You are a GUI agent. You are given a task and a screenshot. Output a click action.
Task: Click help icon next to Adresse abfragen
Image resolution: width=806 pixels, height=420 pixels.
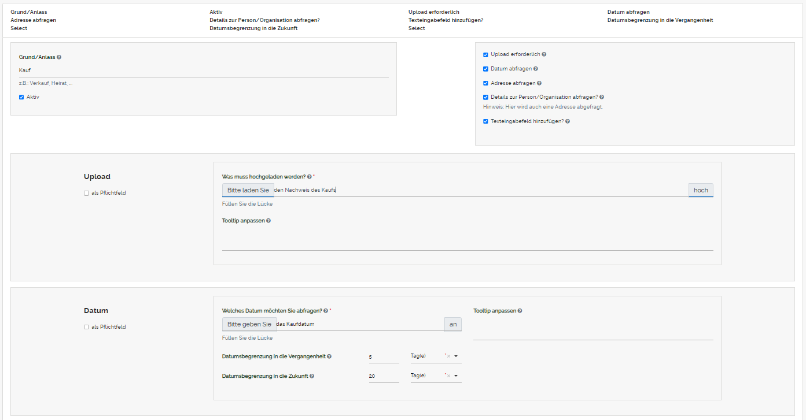click(539, 83)
